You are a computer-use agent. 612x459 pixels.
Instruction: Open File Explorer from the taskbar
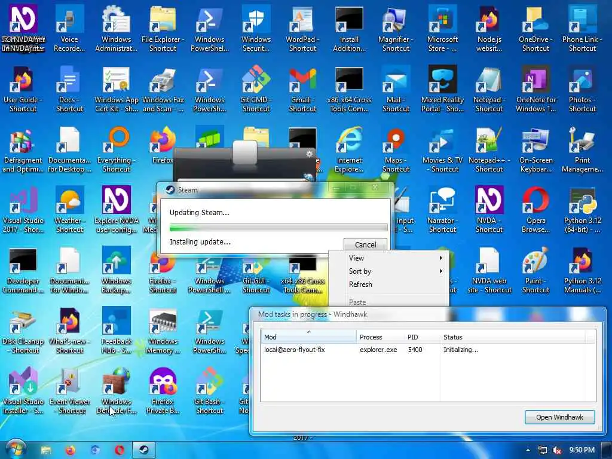click(x=46, y=450)
